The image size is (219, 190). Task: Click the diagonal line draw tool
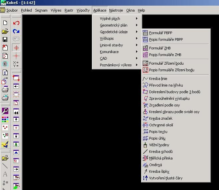point(5,166)
